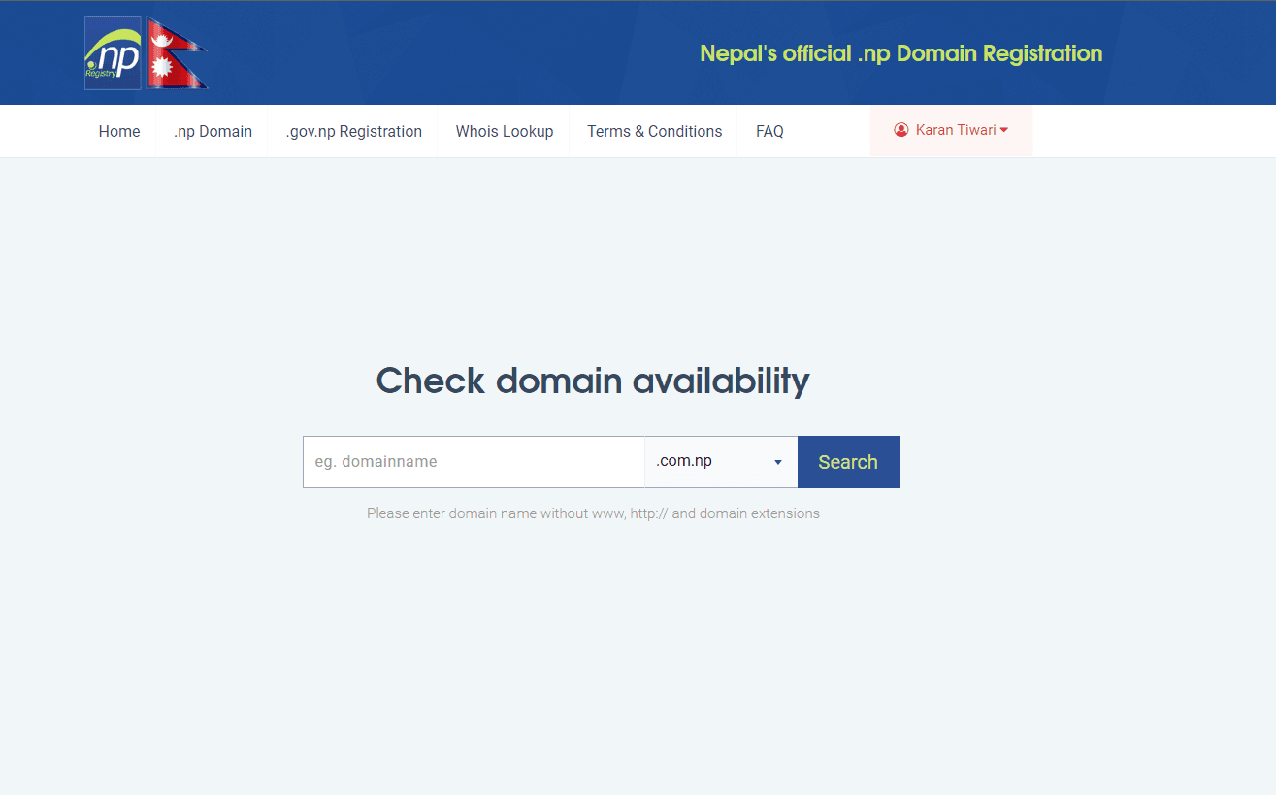
Task: Go to the Home page
Action: point(119,131)
